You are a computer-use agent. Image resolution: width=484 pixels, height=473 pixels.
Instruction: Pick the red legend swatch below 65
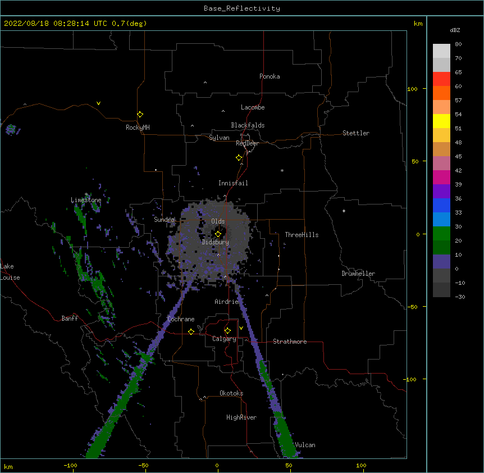(441, 79)
